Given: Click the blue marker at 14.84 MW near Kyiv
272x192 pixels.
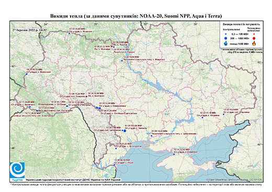Looking at the screenshot, I should point(122,61).
